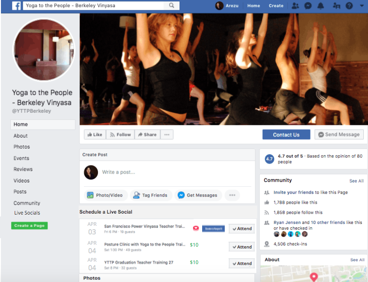
Task: Click the Share button
Action: [x=147, y=134]
